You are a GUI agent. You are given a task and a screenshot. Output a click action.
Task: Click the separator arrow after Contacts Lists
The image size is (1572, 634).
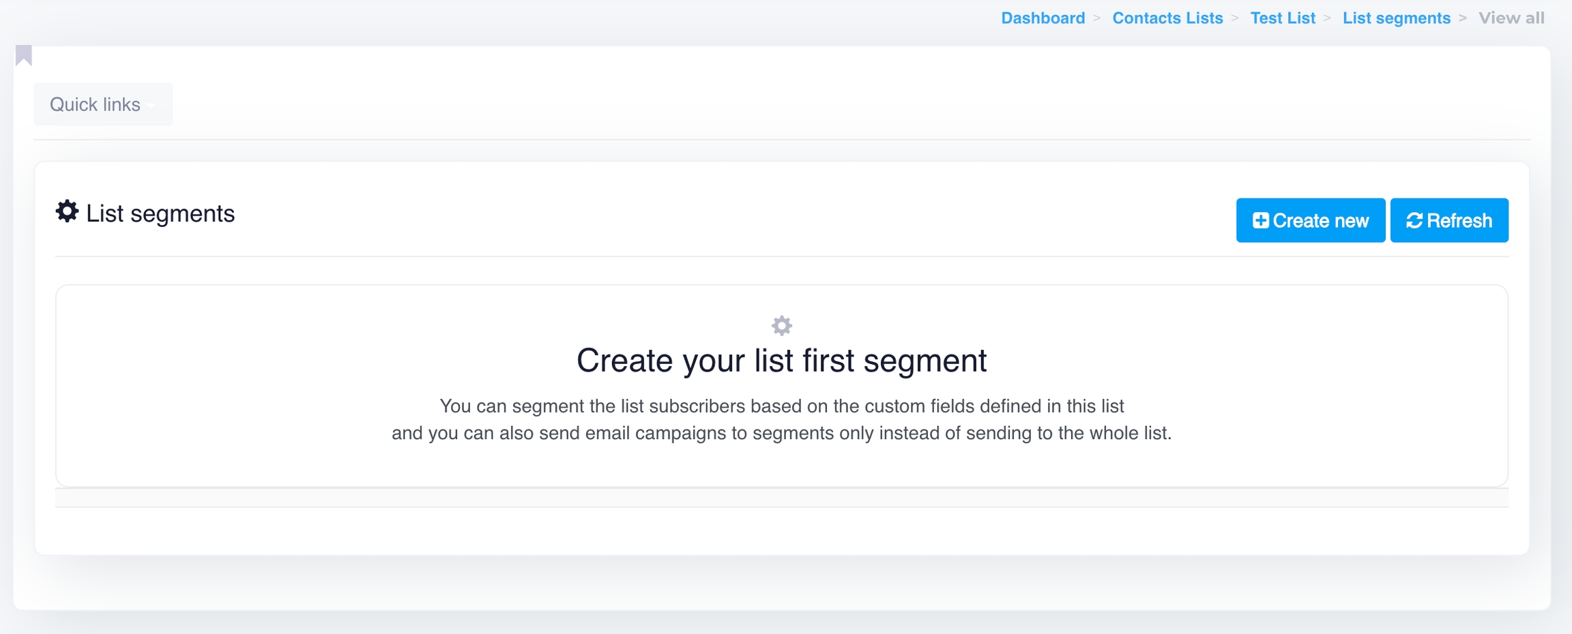click(1235, 18)
